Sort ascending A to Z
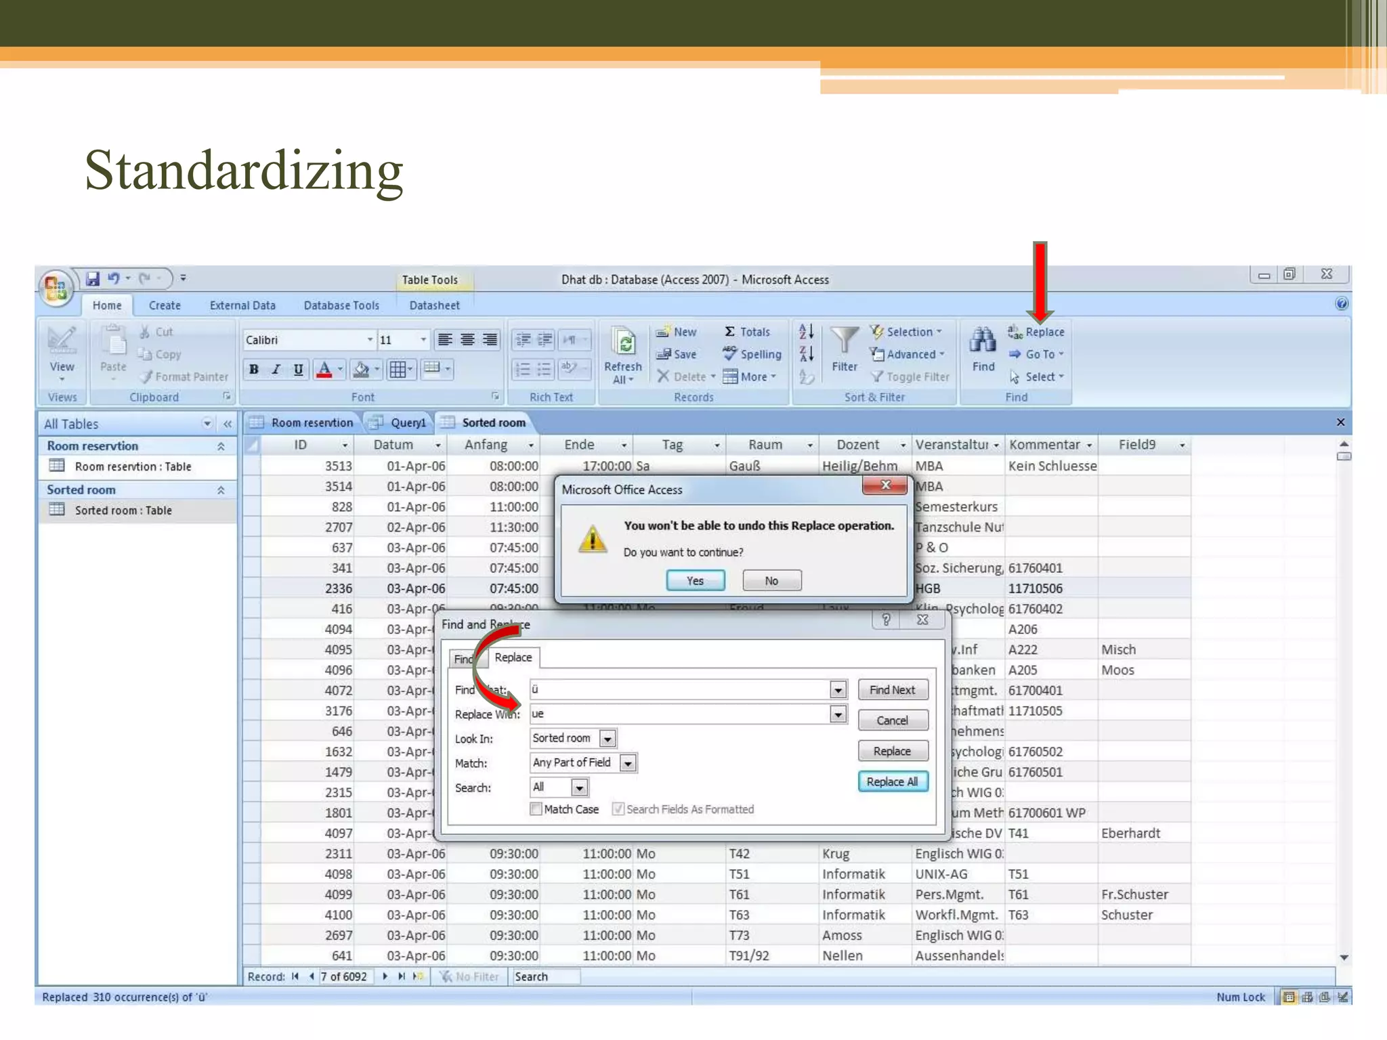Screen dimensions: 1387x1040 (x=807, y=331)
